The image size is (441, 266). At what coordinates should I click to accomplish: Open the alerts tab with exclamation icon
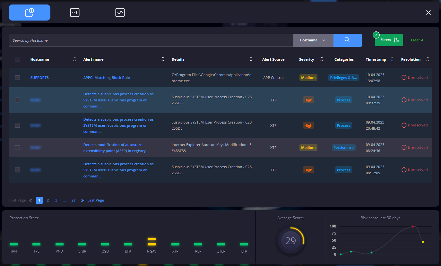point(30,13)
